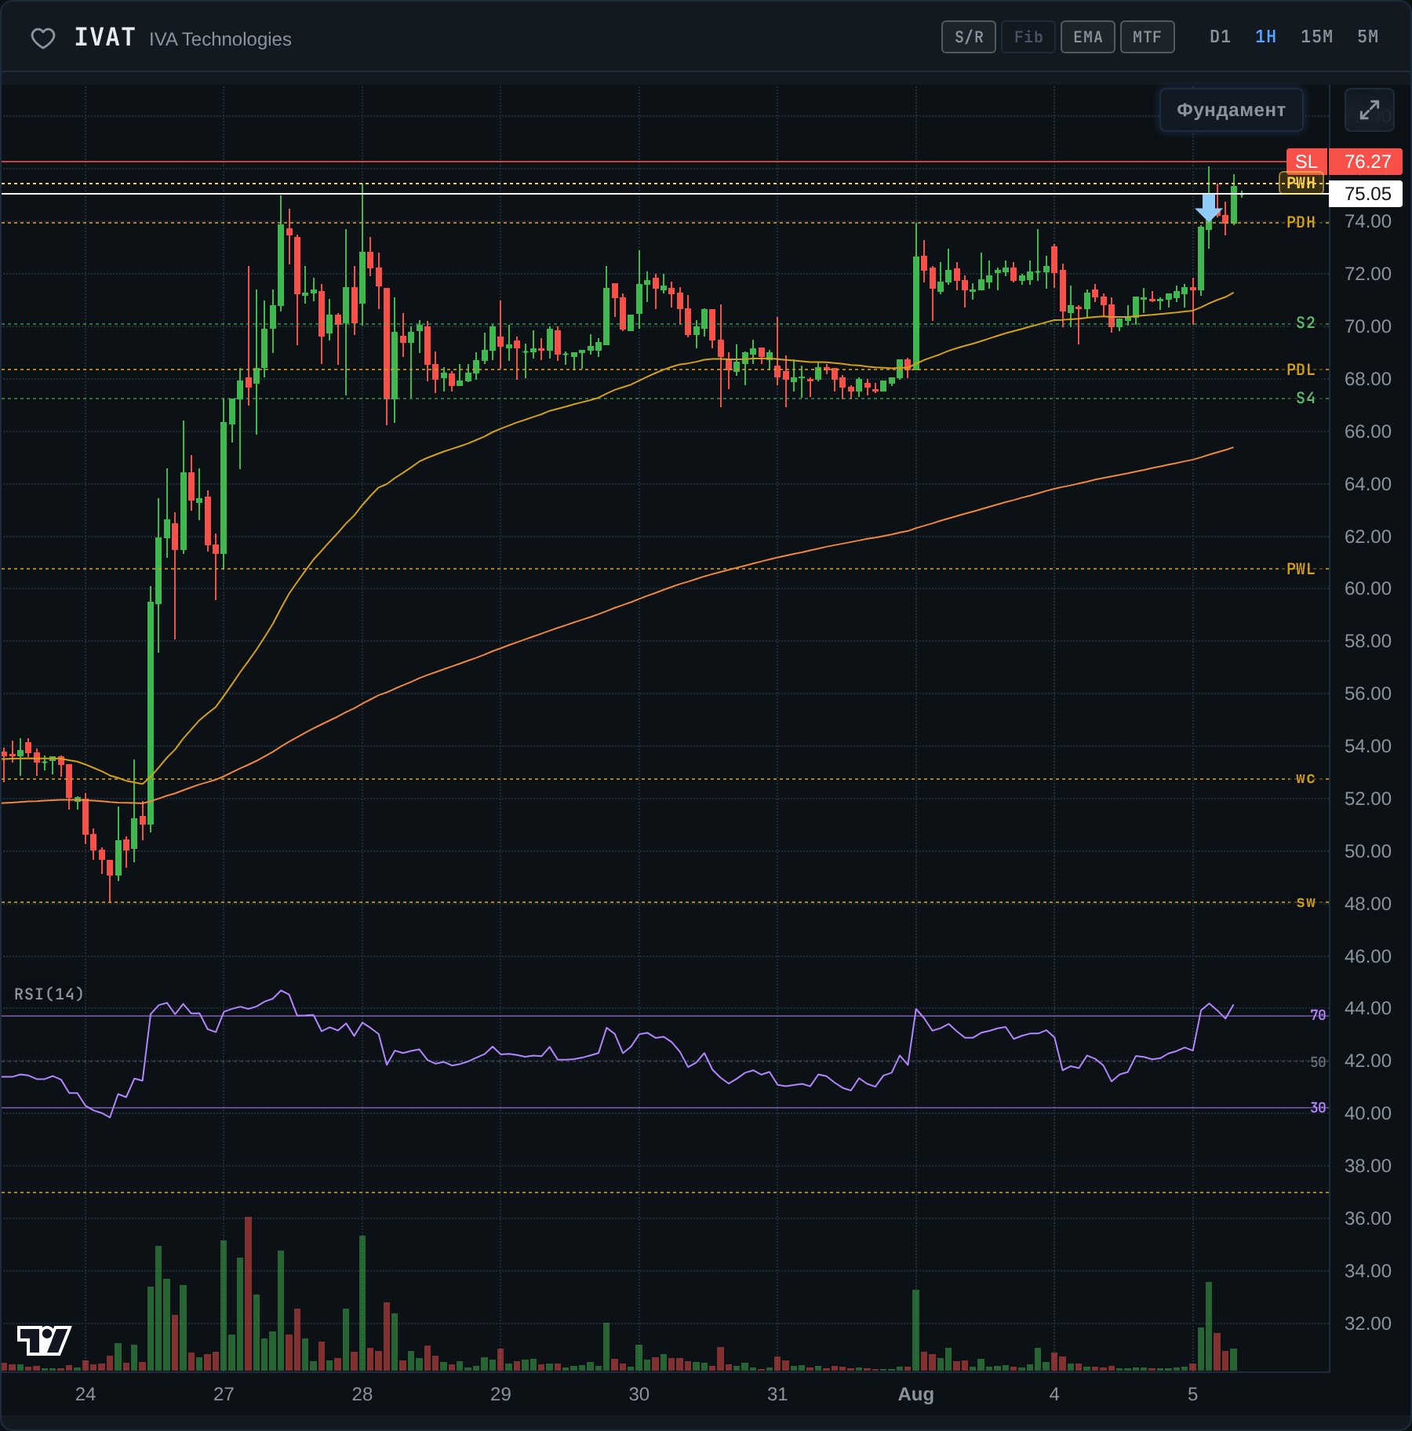Image resolution: width=1412 pixels, height=1431 pixels.
Task: Add IVAT to favorites with heart icon
Action: [x=43, y=38]
